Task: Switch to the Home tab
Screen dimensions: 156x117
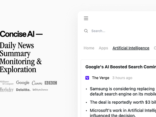Action: tap(89, 48)
